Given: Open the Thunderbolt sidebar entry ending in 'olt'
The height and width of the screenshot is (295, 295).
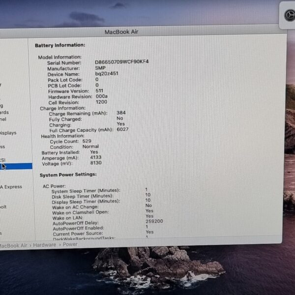Looking at the screenshot, I should coord(3,207).
